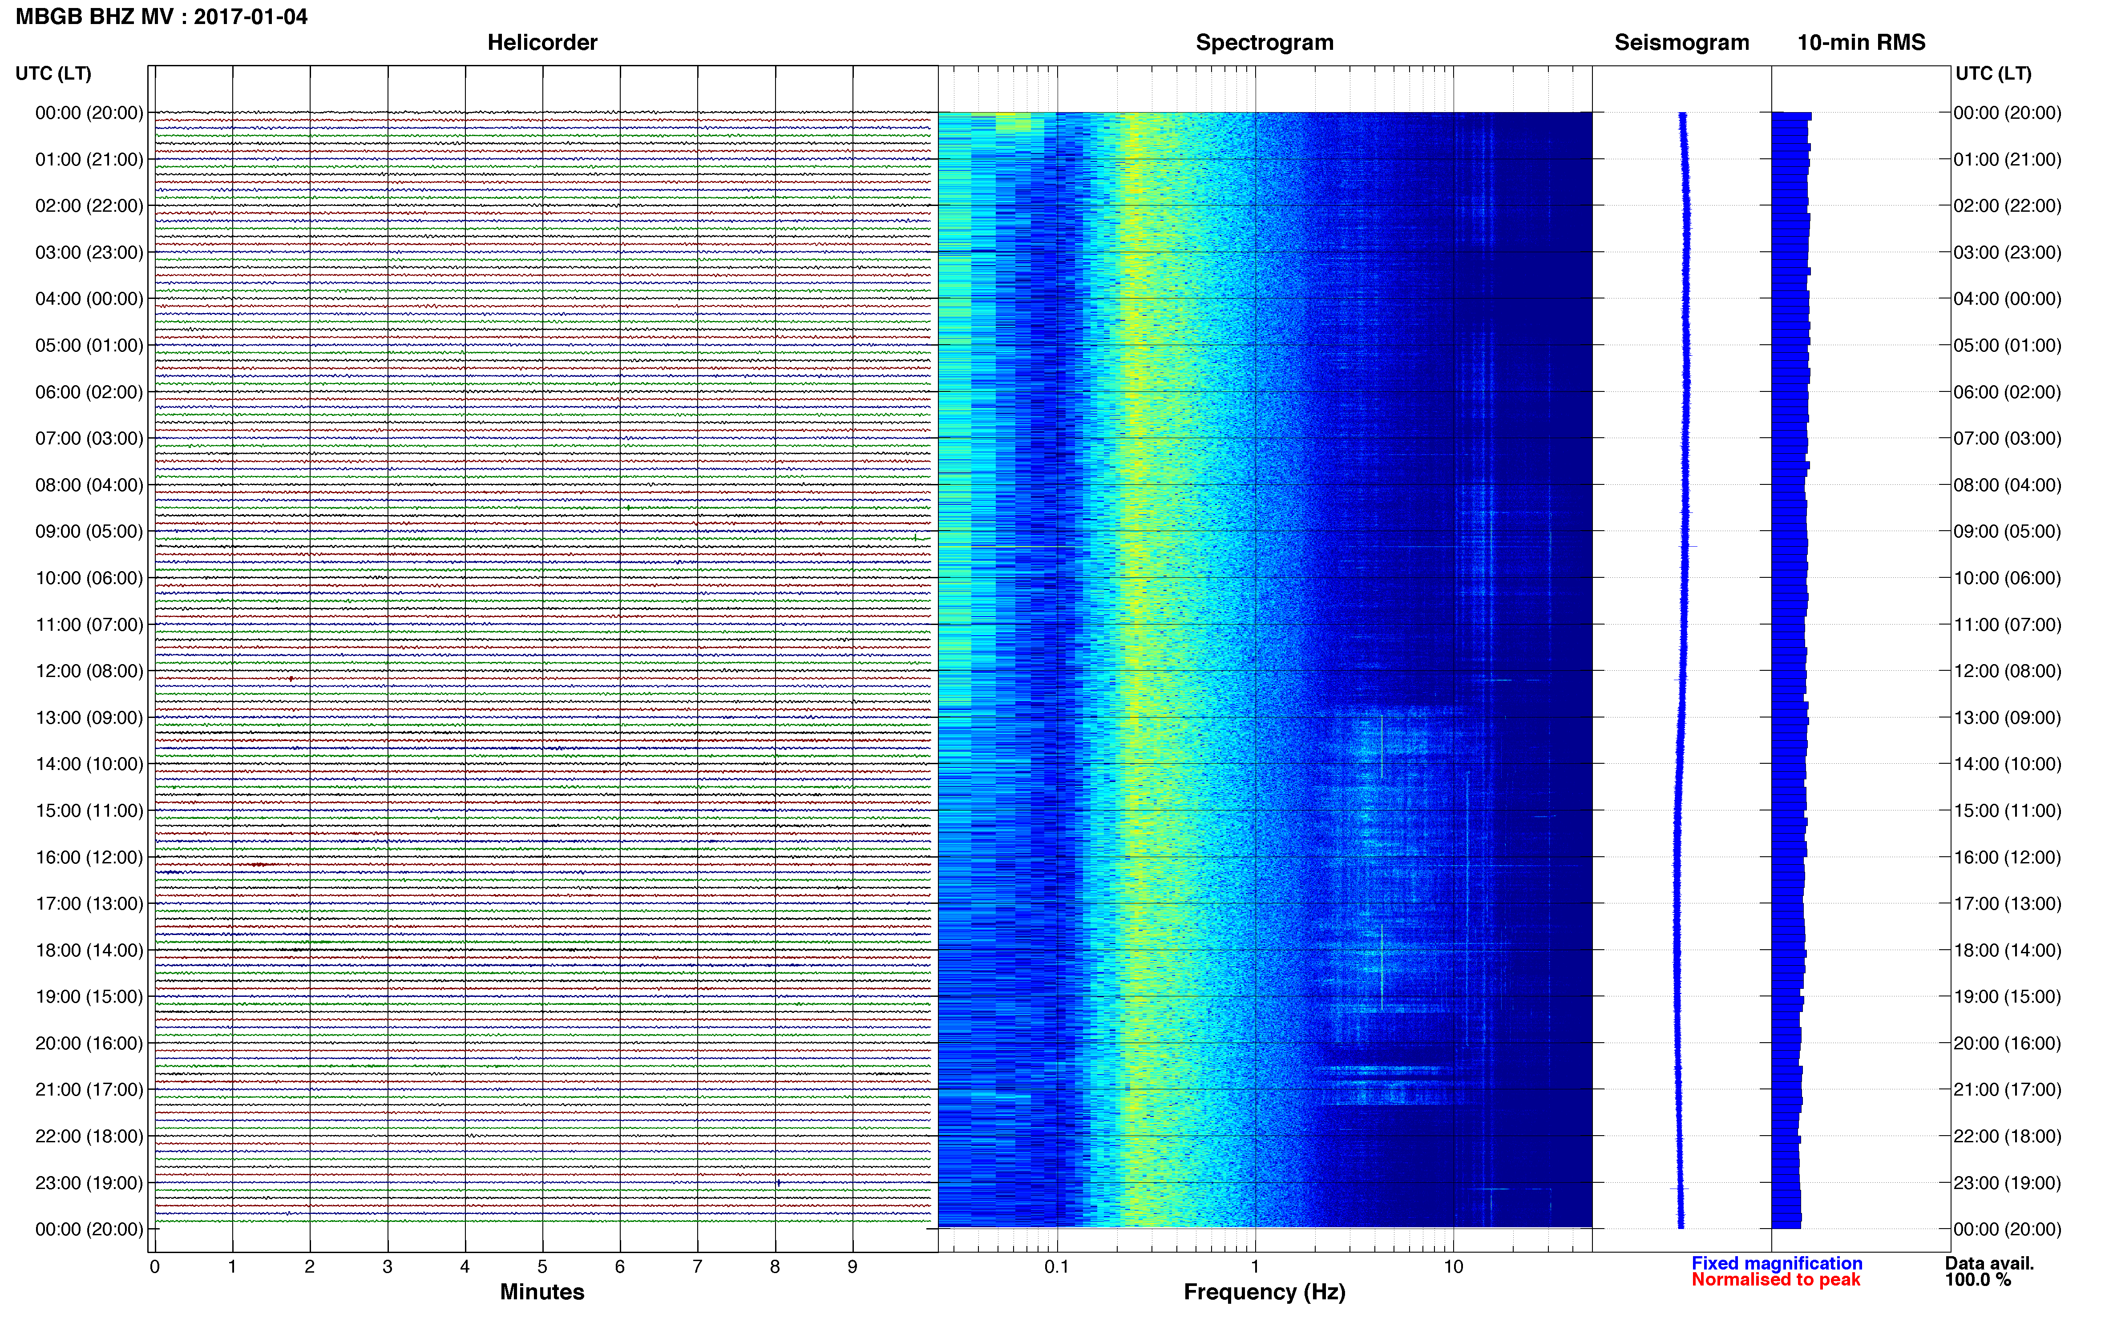Click the left '17:00 (13:00)' time label
Viewport: 2109px width, 1318px height.
tap(89, 904)
